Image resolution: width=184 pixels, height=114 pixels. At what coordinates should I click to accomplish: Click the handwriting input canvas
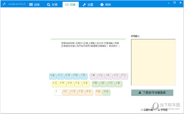[153, 62]
